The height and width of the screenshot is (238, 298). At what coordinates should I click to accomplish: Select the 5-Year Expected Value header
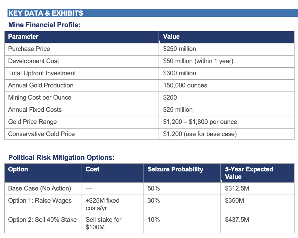[257, 173]
